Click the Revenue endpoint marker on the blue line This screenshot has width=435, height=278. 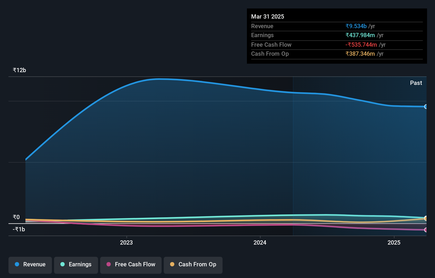pos(426,107)
